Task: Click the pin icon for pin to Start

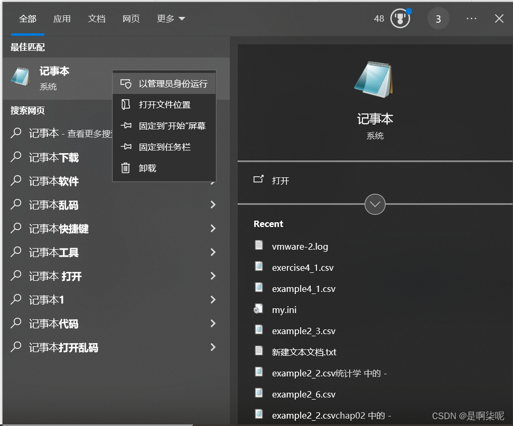Action: click(x=126, y=126)
